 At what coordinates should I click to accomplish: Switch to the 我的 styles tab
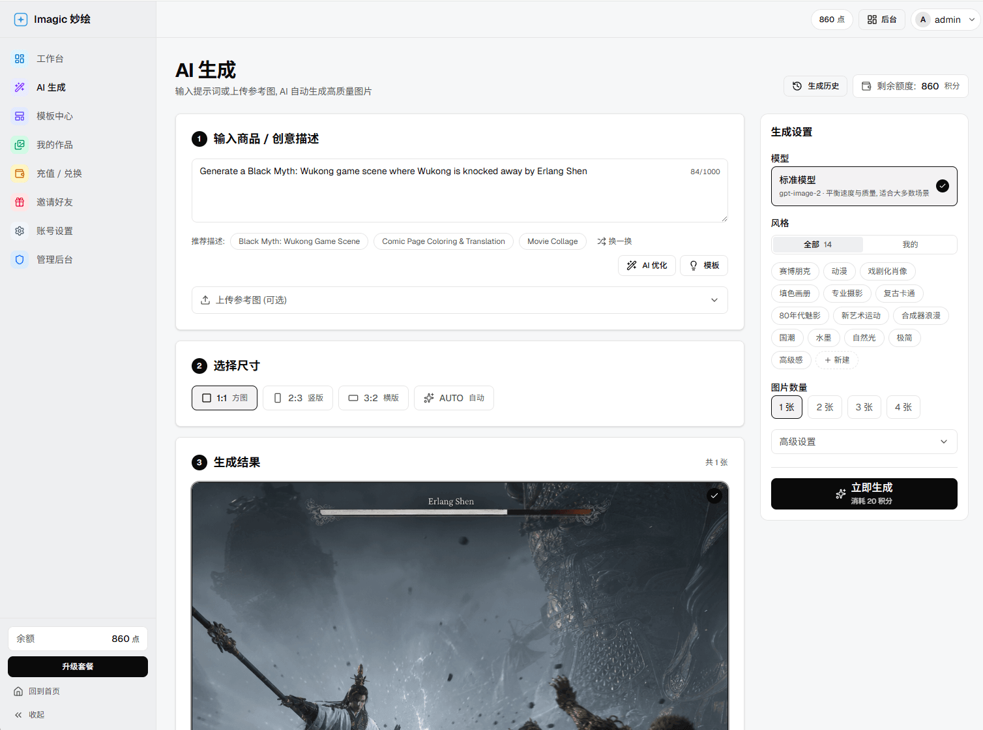910,245
